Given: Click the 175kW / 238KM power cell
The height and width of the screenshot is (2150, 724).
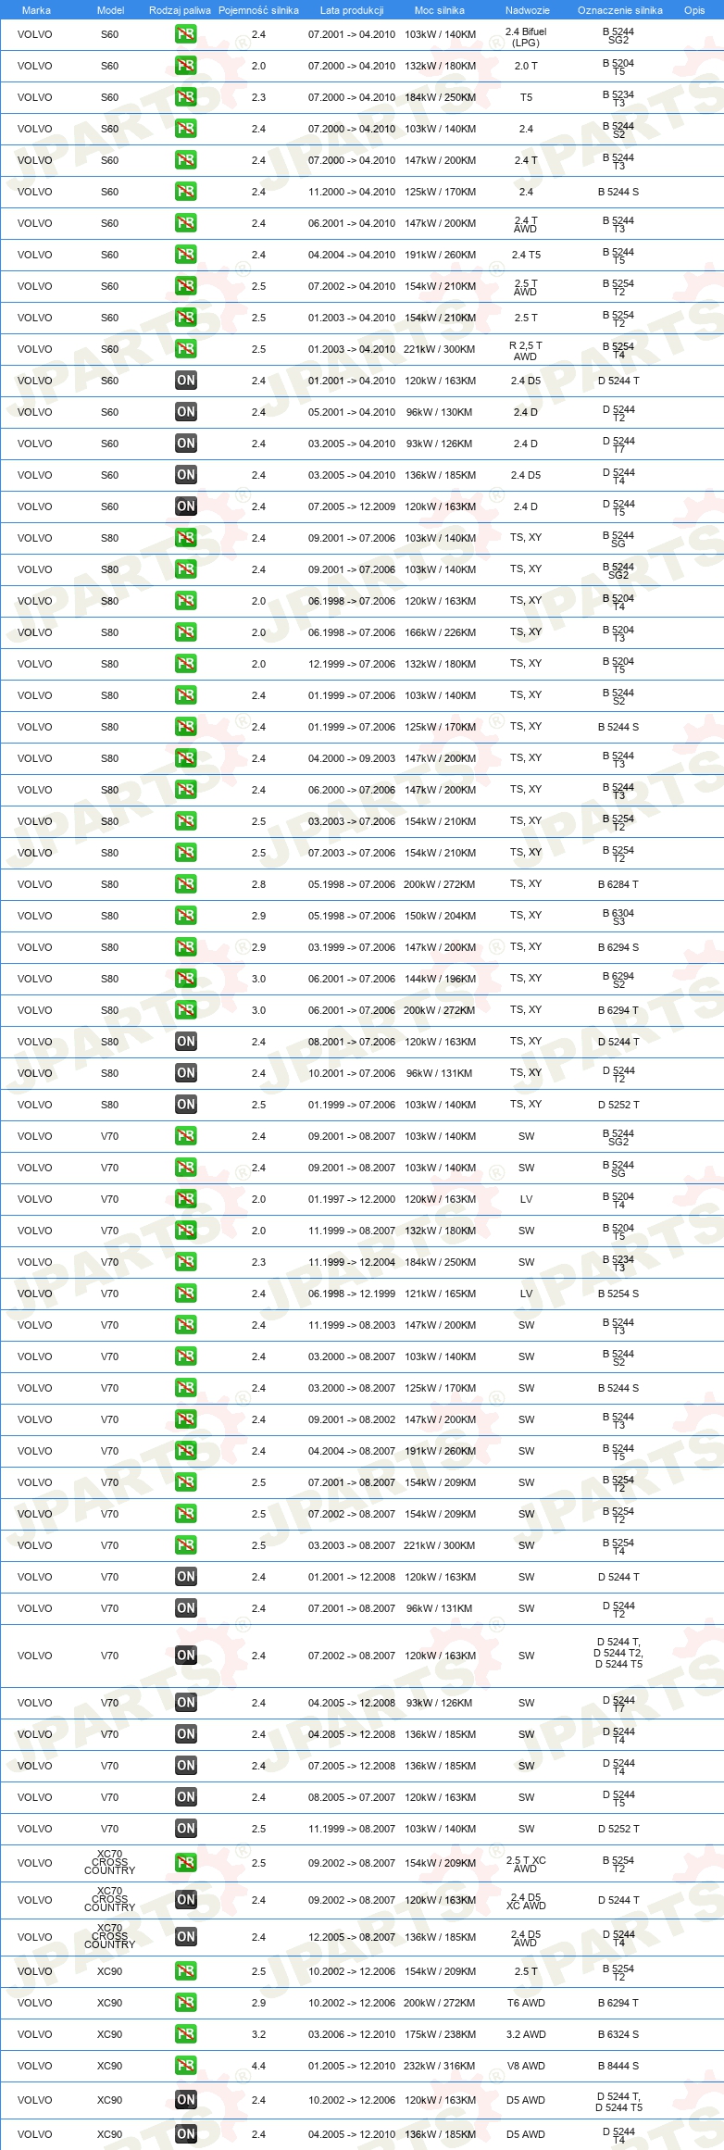Looking at the screenshot, I should pos(440,2034).
